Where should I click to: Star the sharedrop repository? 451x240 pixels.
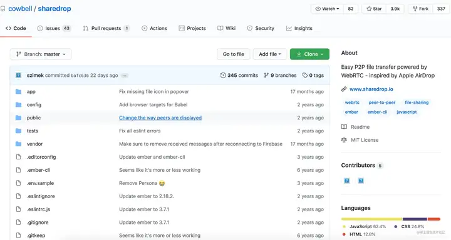point(374,9)
